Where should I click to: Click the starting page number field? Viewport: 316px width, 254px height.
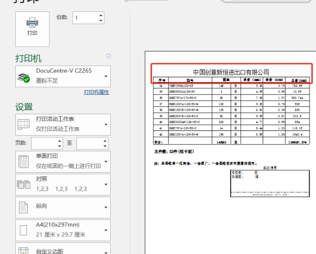click(47, 143)
